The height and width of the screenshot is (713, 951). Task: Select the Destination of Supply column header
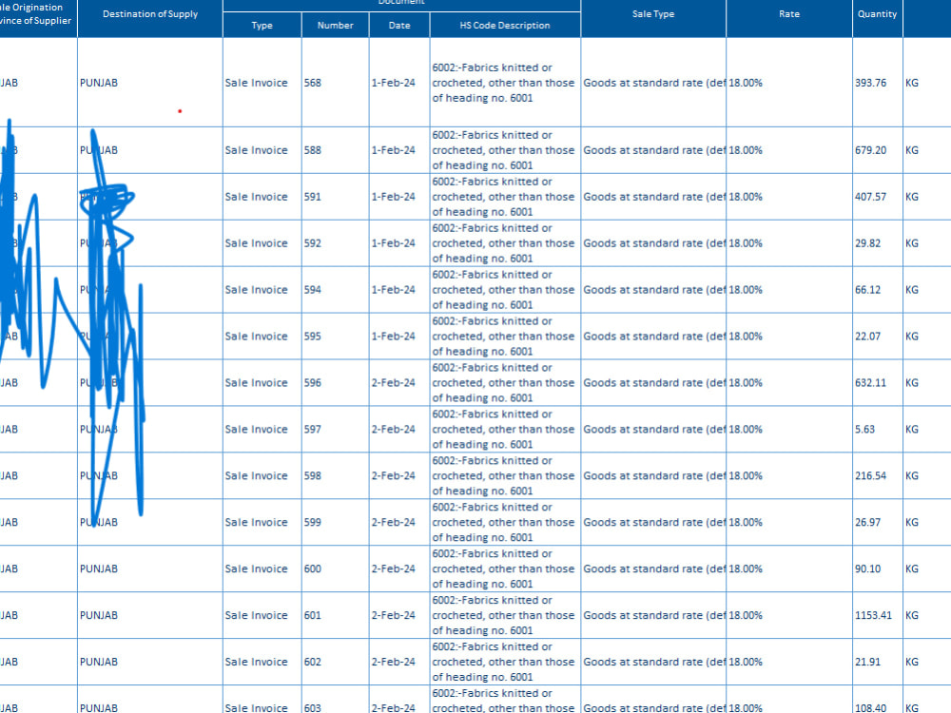coord(150,14)
